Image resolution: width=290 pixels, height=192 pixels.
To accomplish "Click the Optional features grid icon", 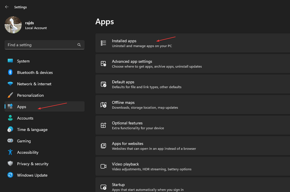I will point(103,125).
